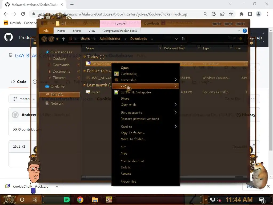273x205 pixels.
Task: Click the Chrome back arrow
Action: [6, 14]
